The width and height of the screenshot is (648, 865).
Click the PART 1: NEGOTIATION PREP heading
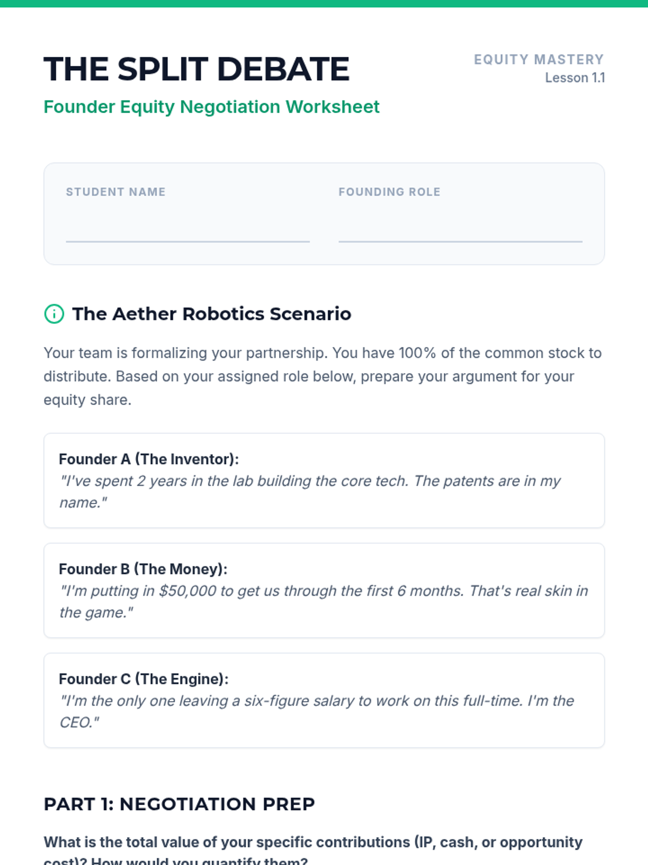179,804
